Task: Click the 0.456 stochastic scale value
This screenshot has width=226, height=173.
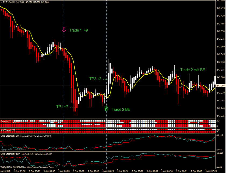Action: 219,168
